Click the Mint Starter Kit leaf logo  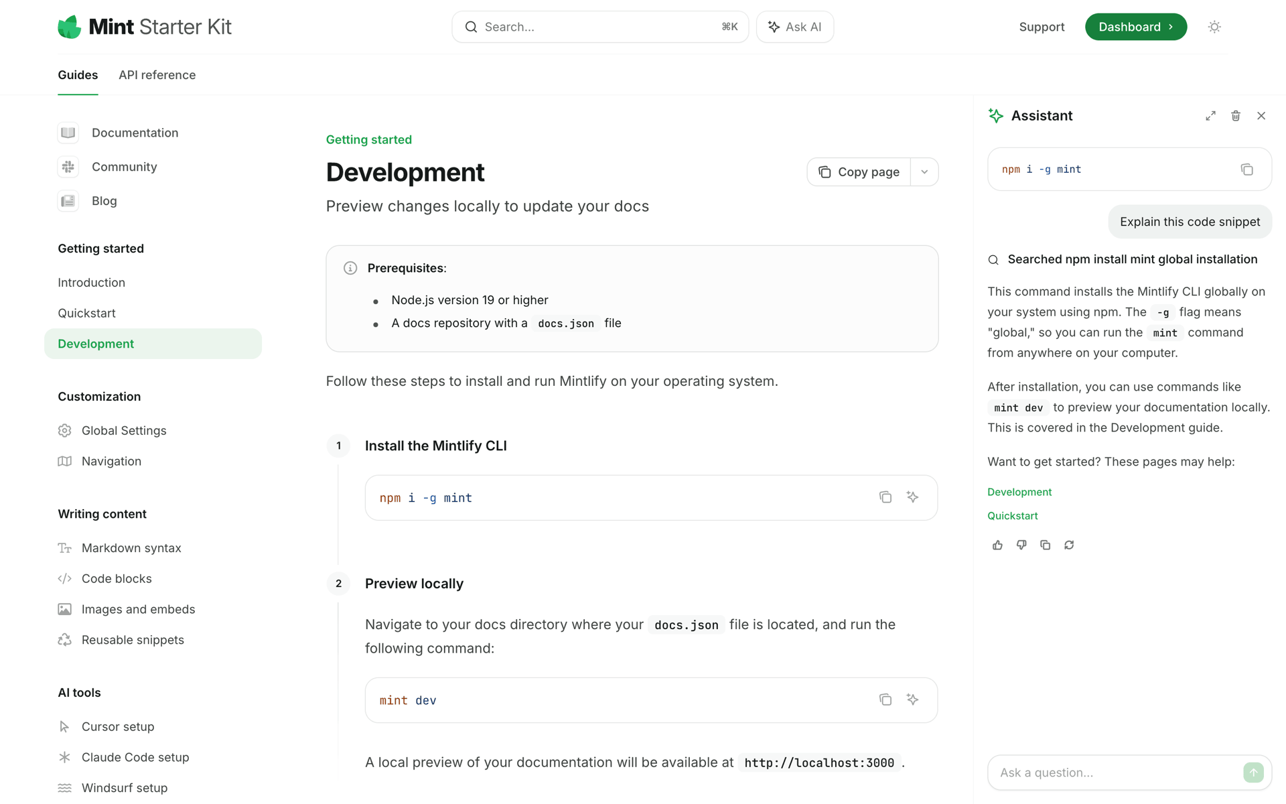pos(69,27)
